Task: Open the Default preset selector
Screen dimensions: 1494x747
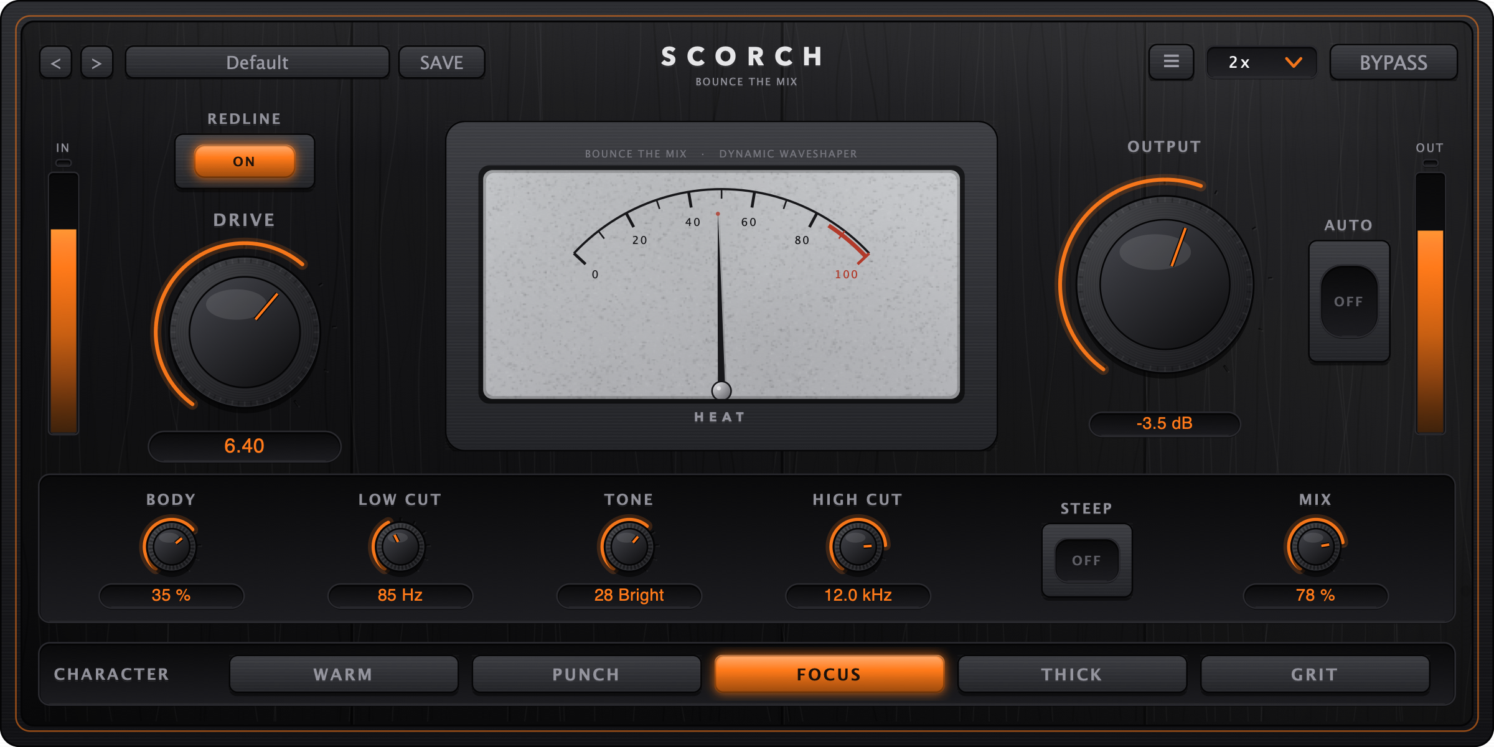Action: point(257,62)
